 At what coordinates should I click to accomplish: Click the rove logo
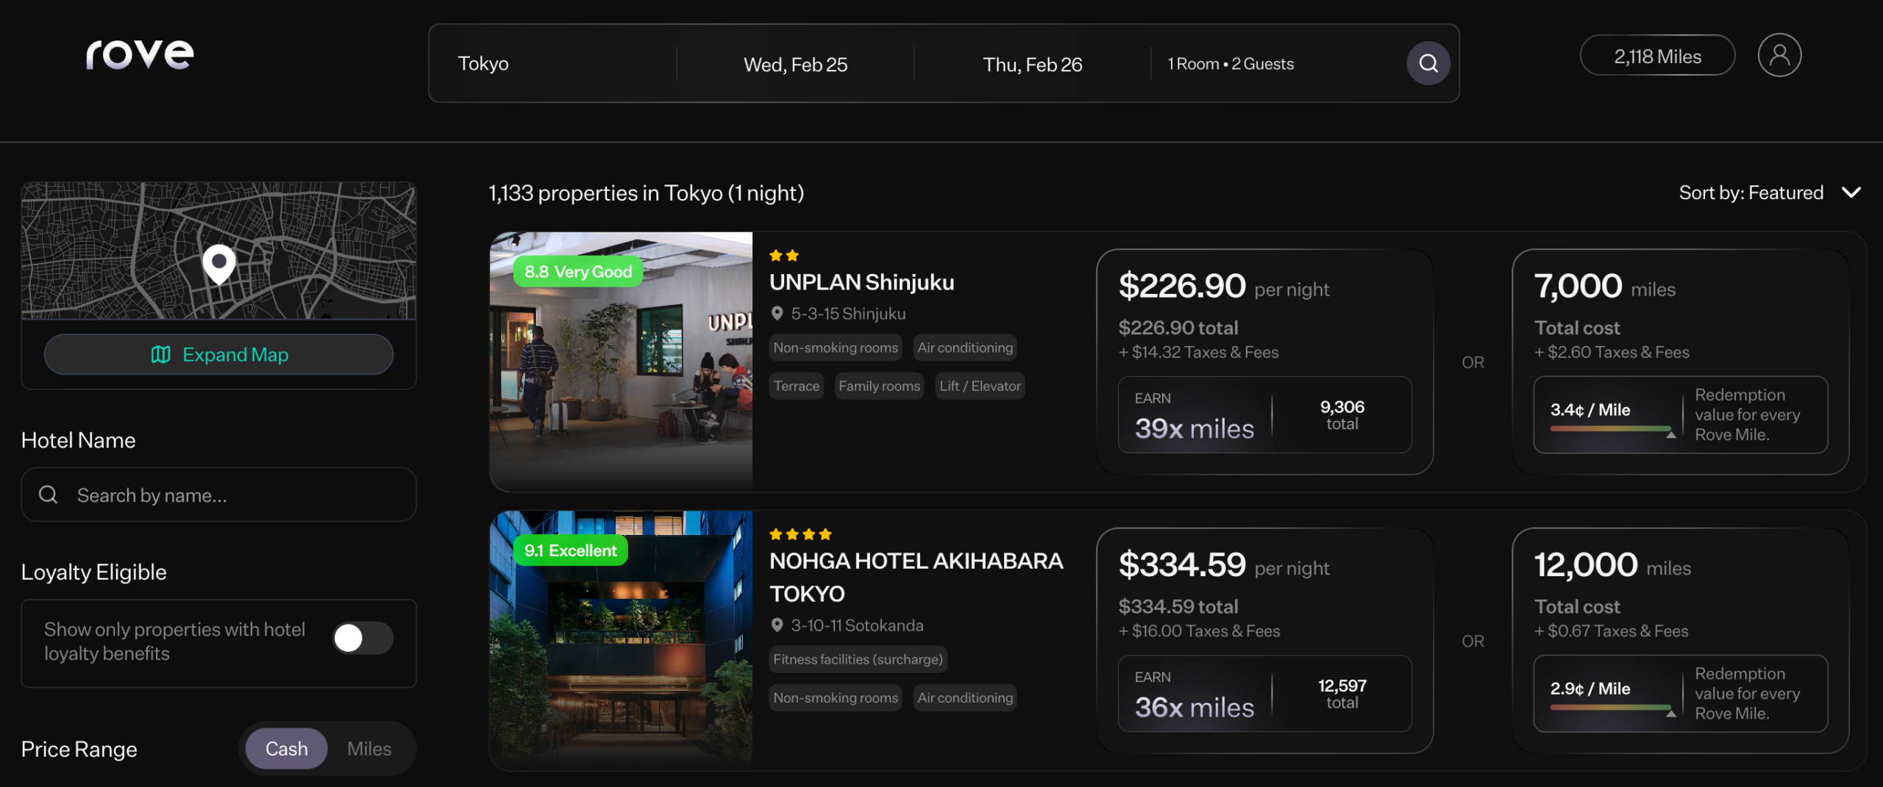(x=139, y=53)
